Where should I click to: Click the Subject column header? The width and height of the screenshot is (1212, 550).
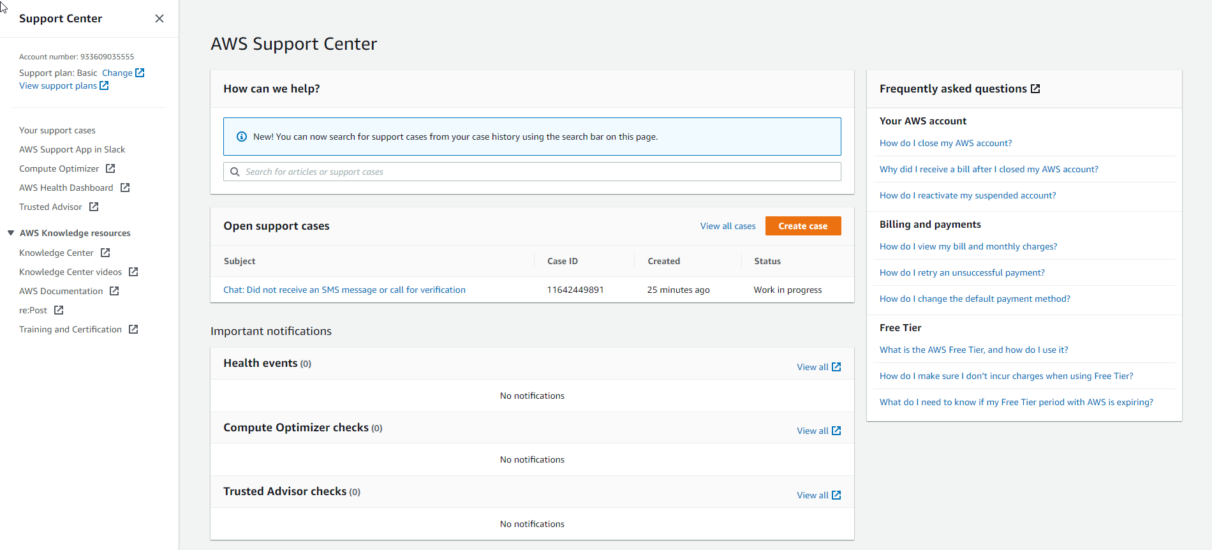(x=240, y=261)
